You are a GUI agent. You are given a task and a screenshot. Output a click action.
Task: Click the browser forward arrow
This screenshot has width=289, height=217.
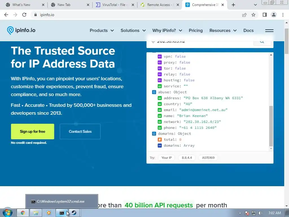[15, 15]
